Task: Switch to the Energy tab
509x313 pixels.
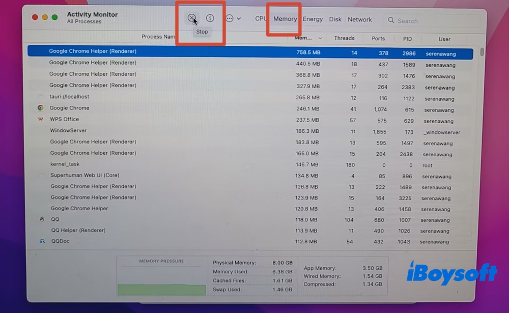Action: click(x=313, y=19)
